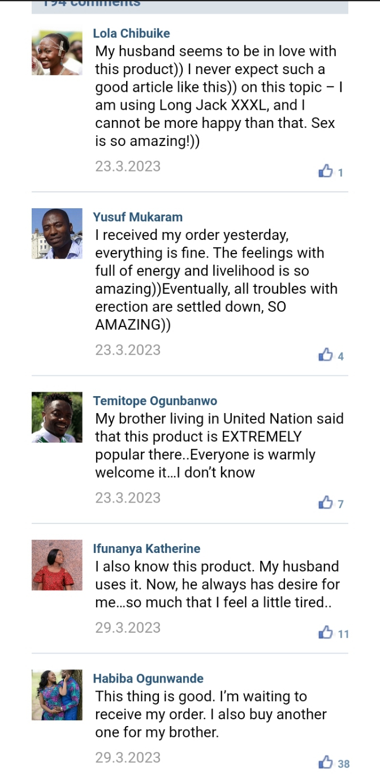Visit Yusuf Mukaram's profile name
Viewport: 380px width, 777px height.
(137, 217)
